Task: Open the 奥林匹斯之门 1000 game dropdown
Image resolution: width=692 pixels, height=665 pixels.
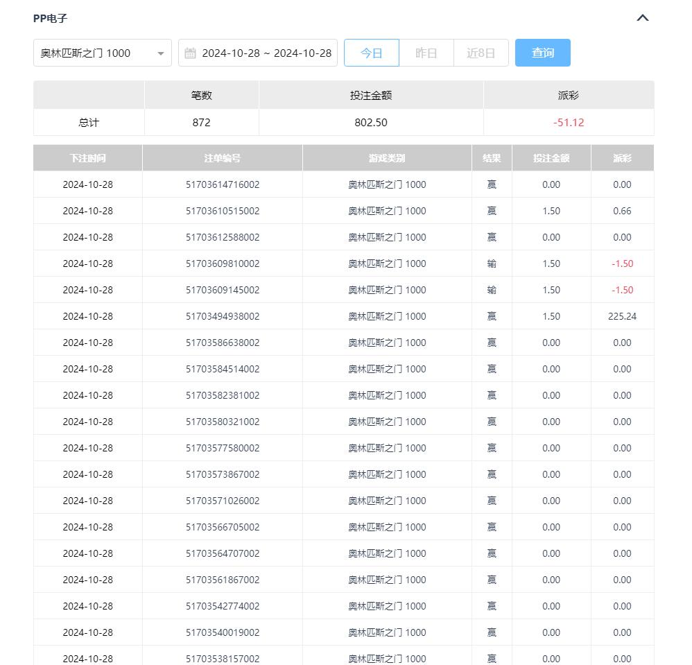Action: [102, 53]
